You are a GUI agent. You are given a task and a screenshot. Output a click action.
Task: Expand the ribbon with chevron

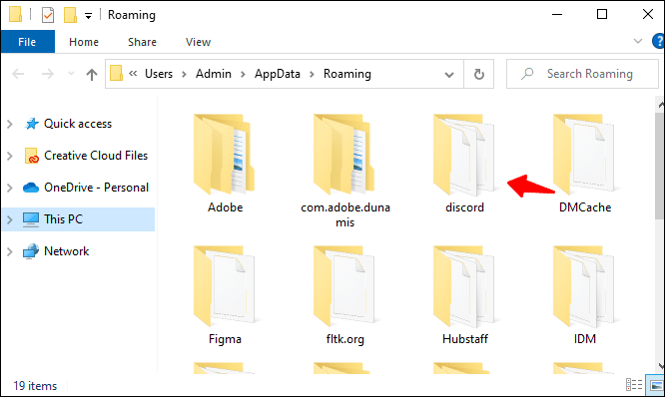[637, 41]
